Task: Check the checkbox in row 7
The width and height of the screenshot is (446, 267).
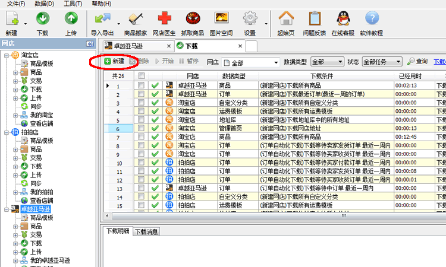Action: 141,136
